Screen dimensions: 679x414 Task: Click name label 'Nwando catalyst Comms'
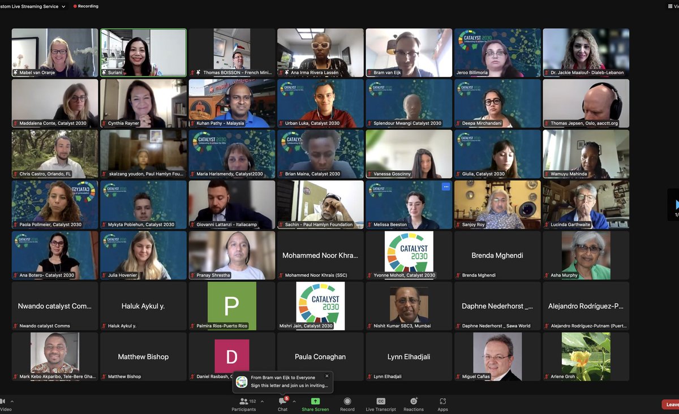45,326
